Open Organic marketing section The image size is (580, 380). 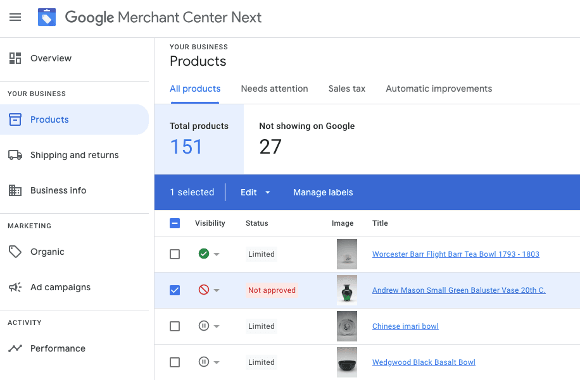(x=47, y=251)
